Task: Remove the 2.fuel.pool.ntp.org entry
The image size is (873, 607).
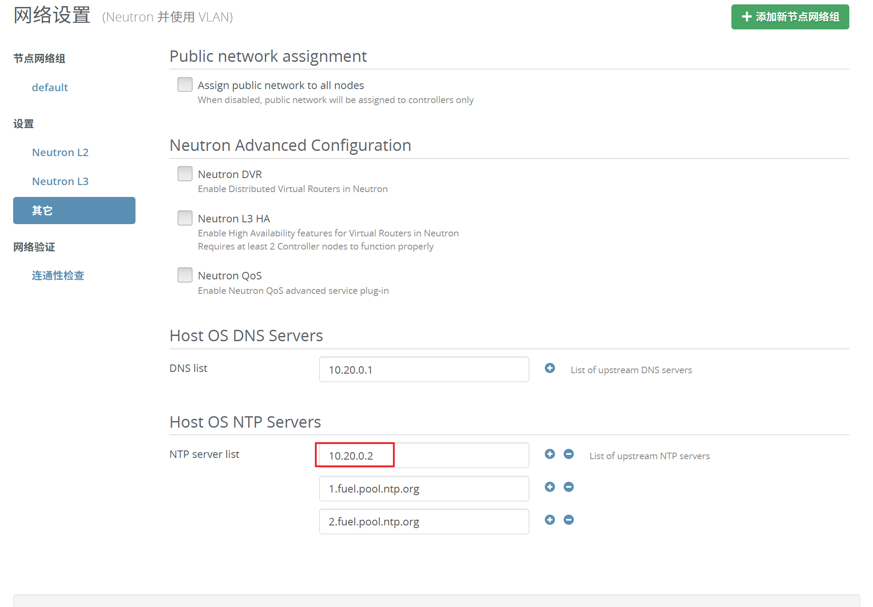Action: [x=569, y=520]
